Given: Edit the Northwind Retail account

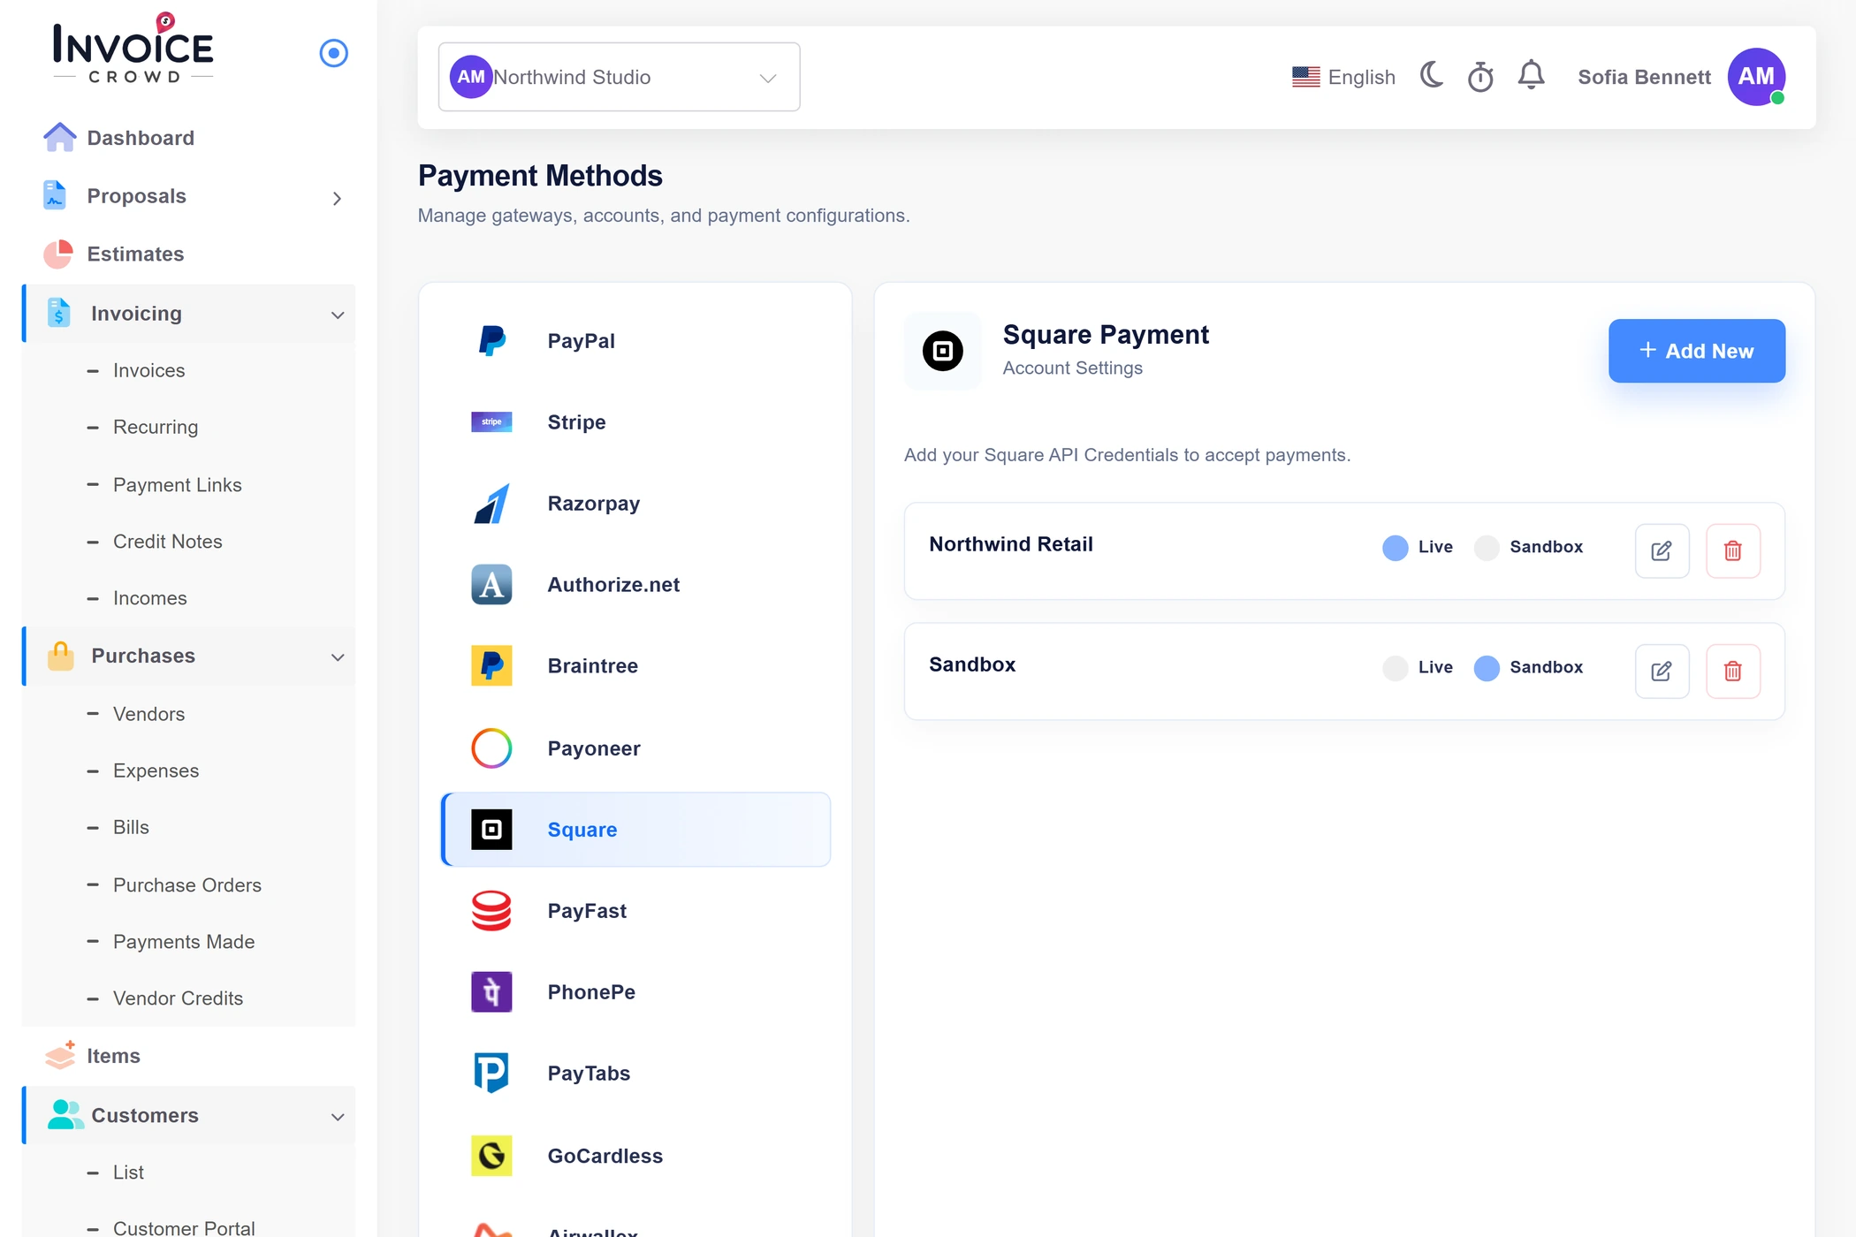Looking at the screenshot, I should [x=1662, y=550].
